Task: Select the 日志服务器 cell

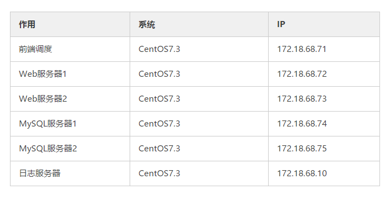Action: pos(70,173)
